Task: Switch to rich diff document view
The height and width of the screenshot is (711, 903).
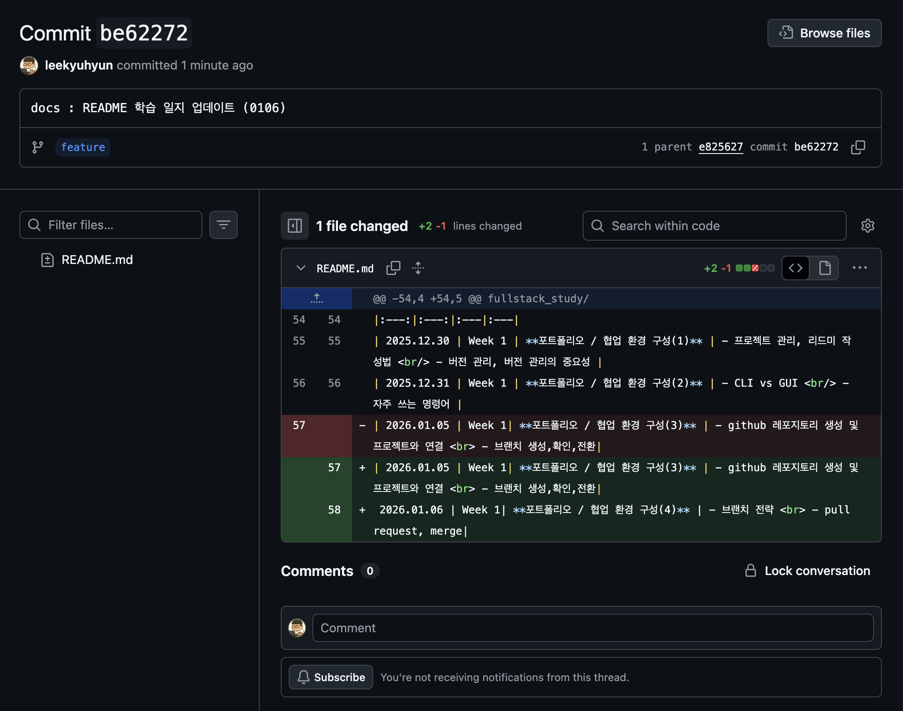Action: [x=825, y=268]
